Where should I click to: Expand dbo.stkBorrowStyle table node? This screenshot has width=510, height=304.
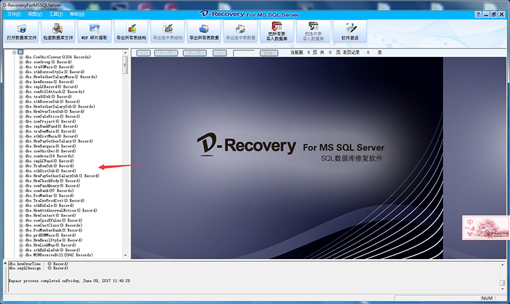point(21,72)
